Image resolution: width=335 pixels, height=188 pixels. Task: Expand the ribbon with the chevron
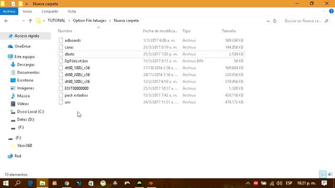324,11
